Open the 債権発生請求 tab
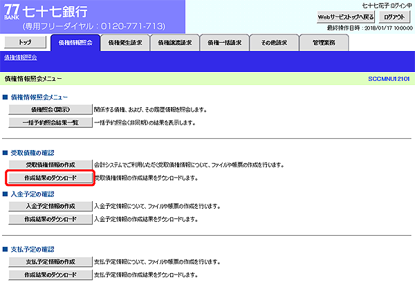The width and height of the screenshot is (415, 300). click(125, 43)
